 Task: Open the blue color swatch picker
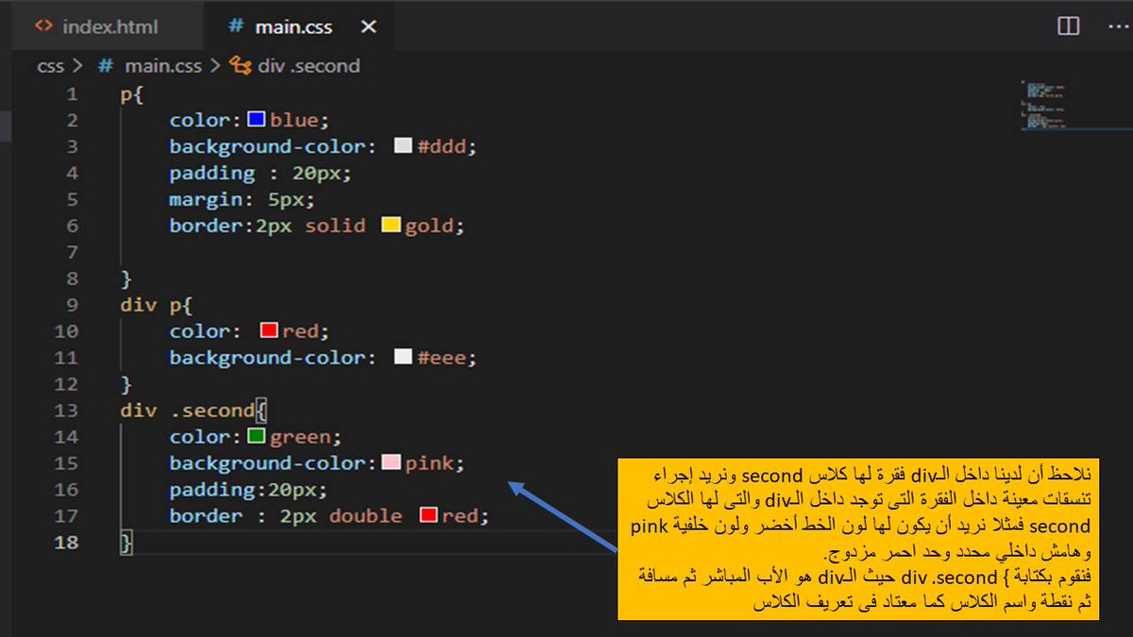pos(256,120)
